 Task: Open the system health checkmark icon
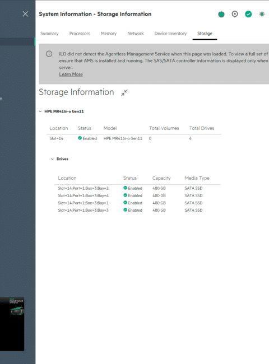point(248,14)
